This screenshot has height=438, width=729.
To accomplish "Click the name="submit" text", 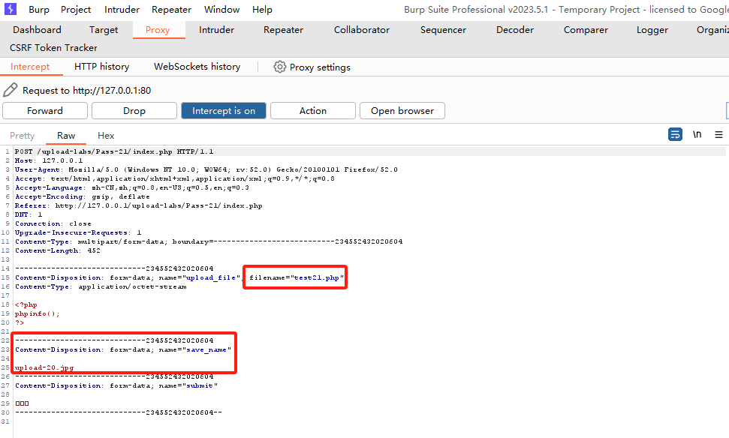I will click(188, 386).
